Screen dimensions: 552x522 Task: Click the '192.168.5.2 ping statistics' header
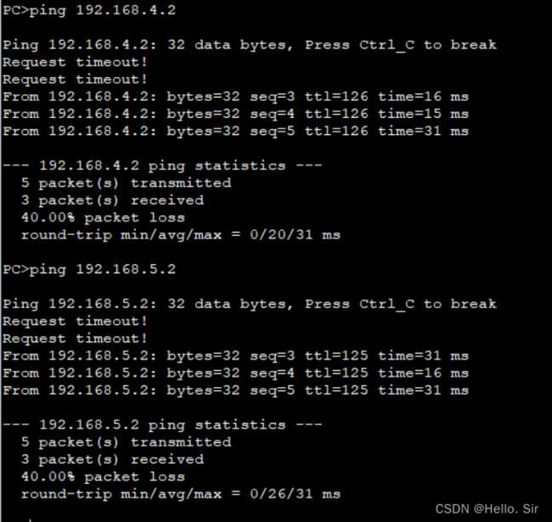[x=162, y=425]
